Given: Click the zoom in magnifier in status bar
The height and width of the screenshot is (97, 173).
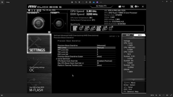Looking at the screenshot, I should tap(160, 95).
